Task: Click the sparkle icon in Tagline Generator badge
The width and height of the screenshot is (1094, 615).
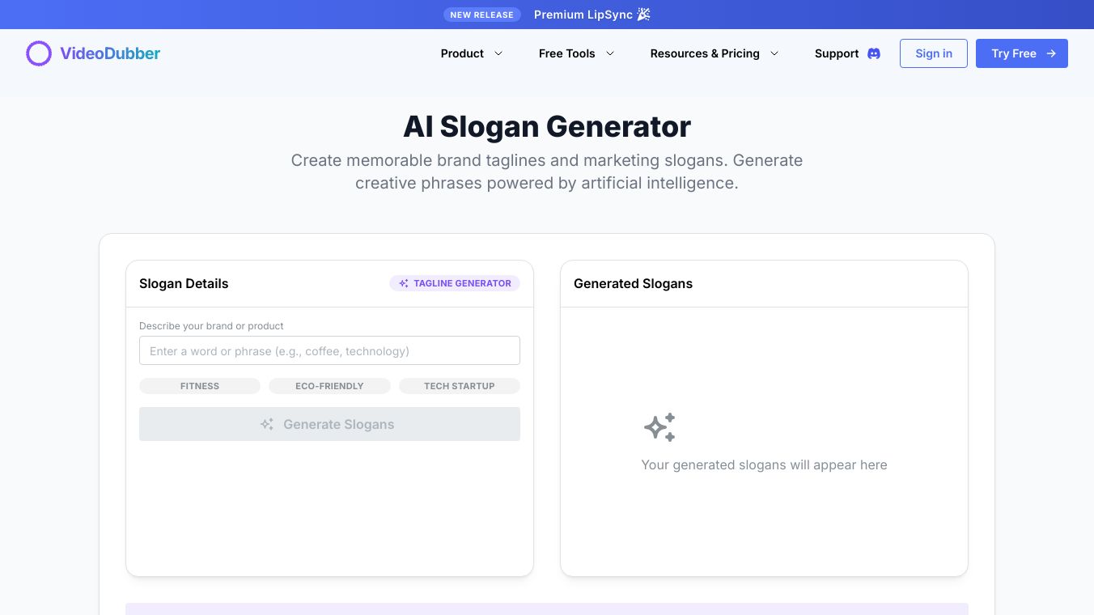Action: pos(404,283)
